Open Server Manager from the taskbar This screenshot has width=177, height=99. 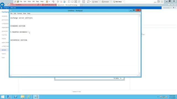click(x=9, y=97)
